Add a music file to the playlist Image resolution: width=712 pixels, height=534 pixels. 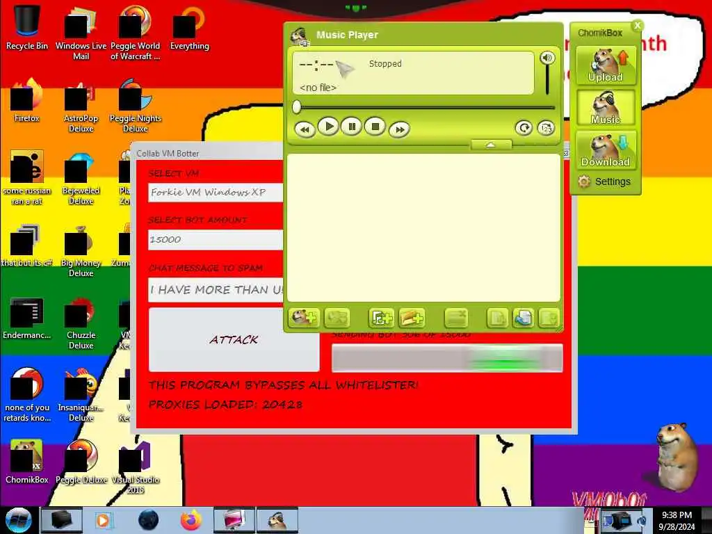pos(381,317)
